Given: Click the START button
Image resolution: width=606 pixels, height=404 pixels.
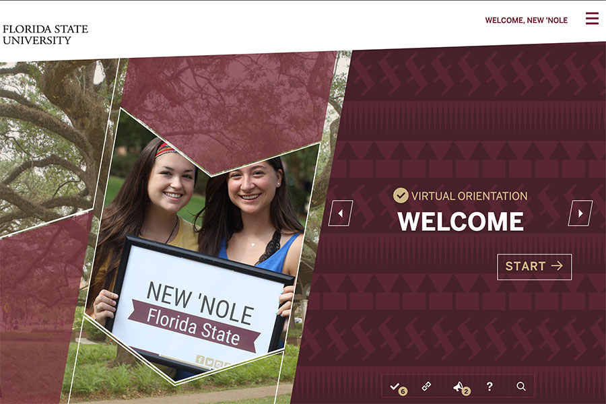Looking at the screenshot, I should point(534,267).
